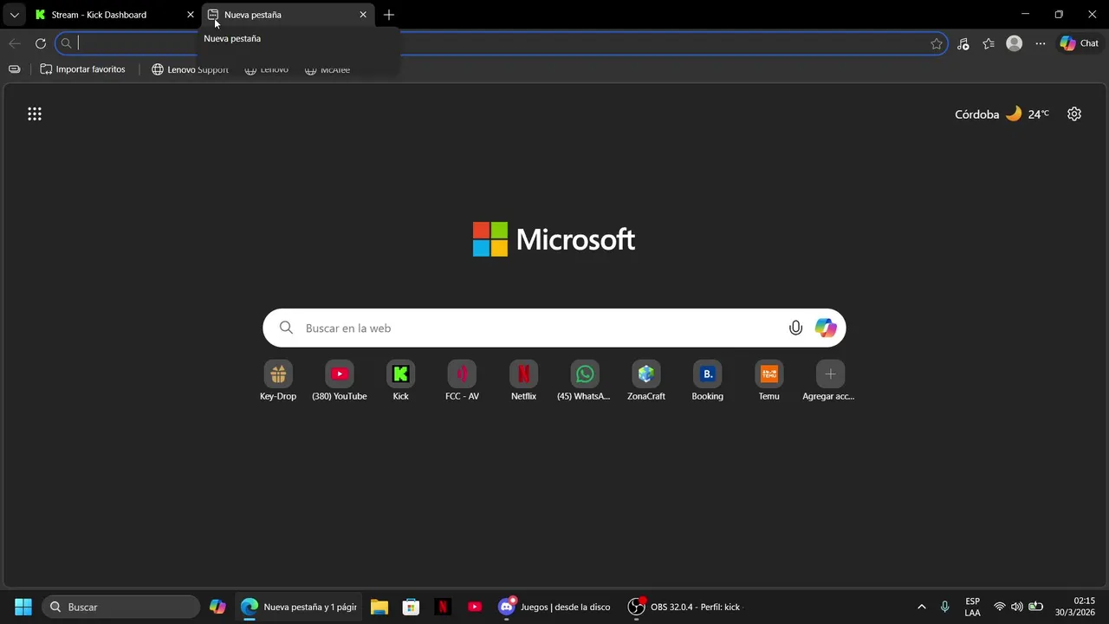
Task: Open Copilot from the taskbar
Action: [x=217, y=607]
